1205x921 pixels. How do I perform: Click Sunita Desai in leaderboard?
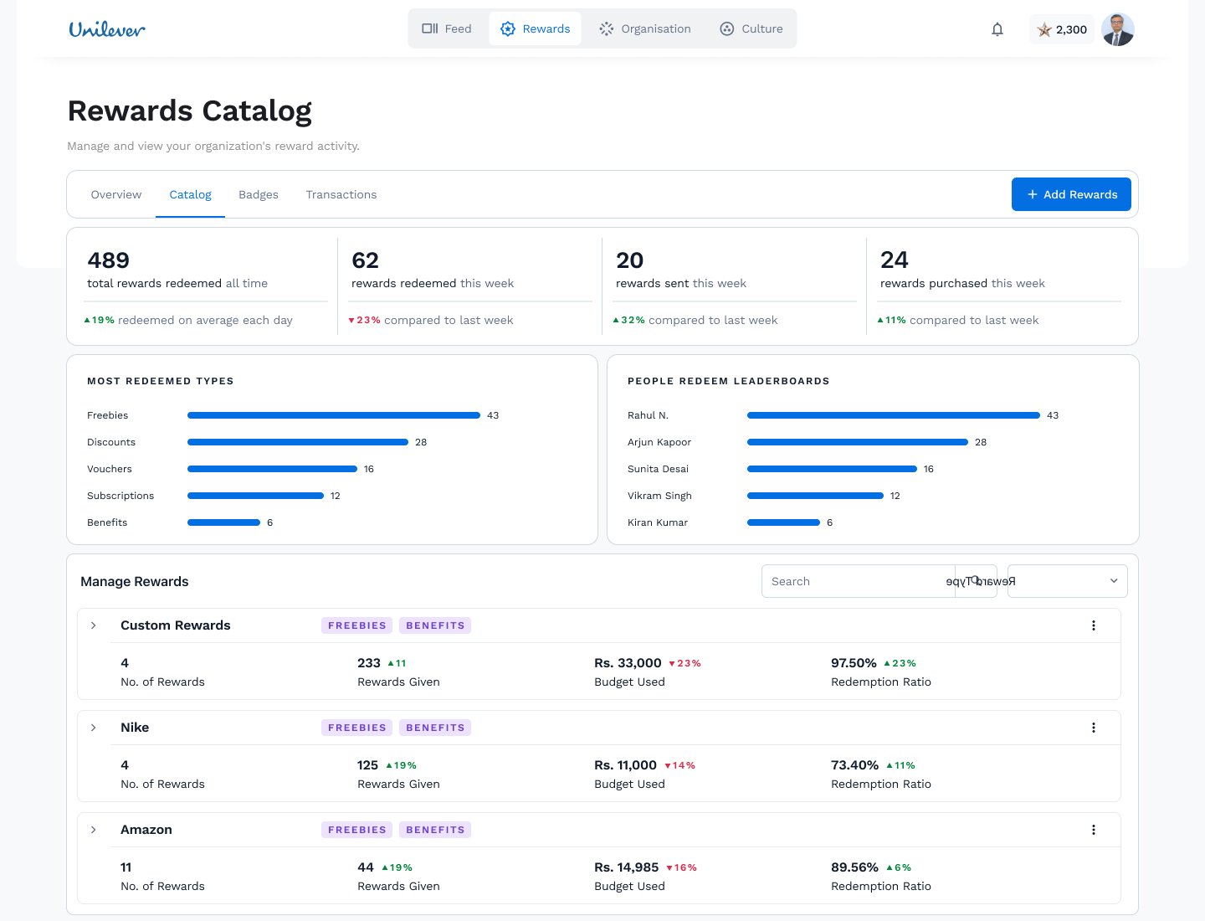[x=659, y=469]
